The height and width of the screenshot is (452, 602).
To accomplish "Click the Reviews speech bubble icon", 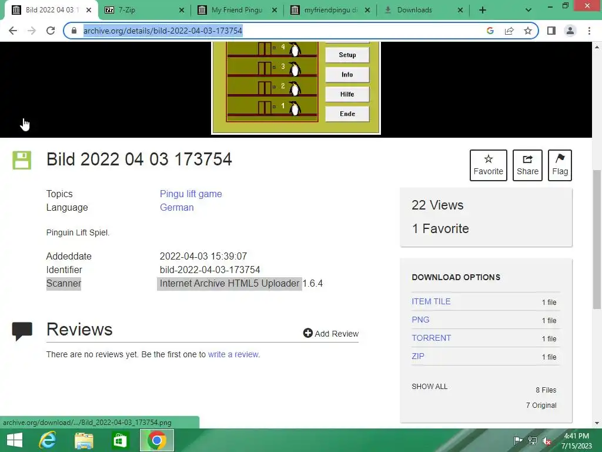I will point(22,331).
